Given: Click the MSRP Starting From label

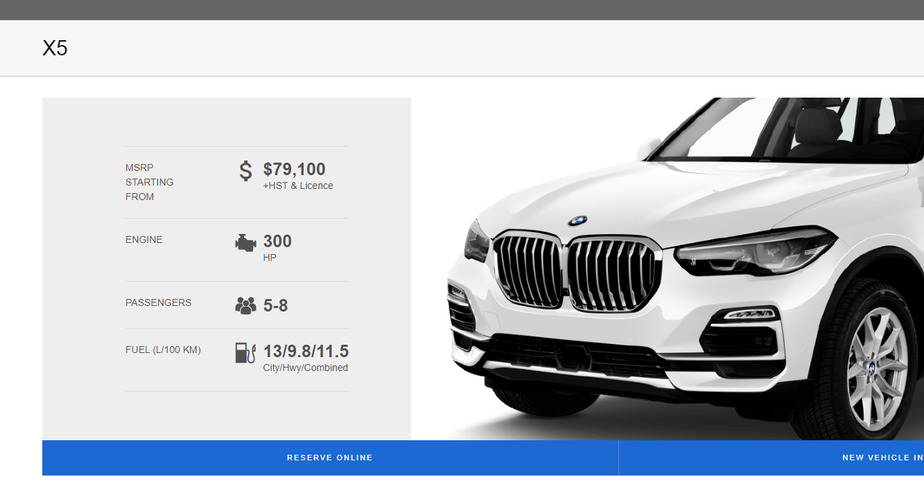Looking at the screenshot, I should coord(150,182).
